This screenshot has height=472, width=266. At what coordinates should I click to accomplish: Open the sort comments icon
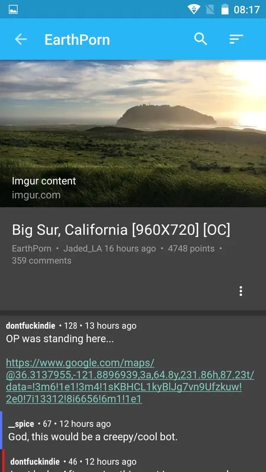tap(236, 39)
